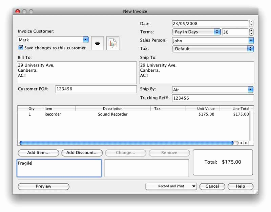Click the Unit Value column header
Screen dimensions: 271x212
(202, 109)
